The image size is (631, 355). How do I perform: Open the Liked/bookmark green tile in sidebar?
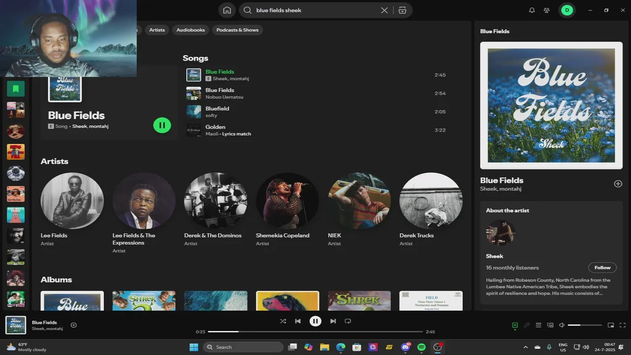point(16,89)
